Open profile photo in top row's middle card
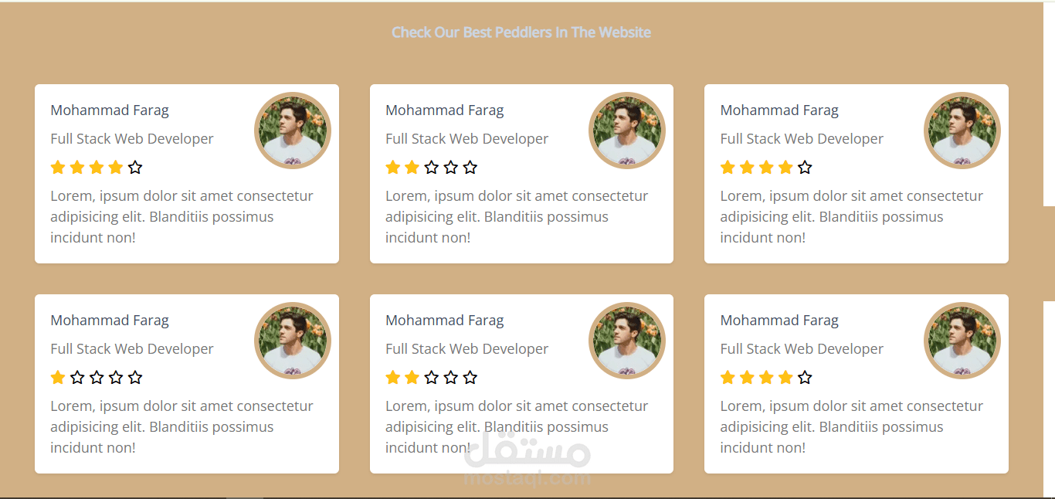 (627, 131)
